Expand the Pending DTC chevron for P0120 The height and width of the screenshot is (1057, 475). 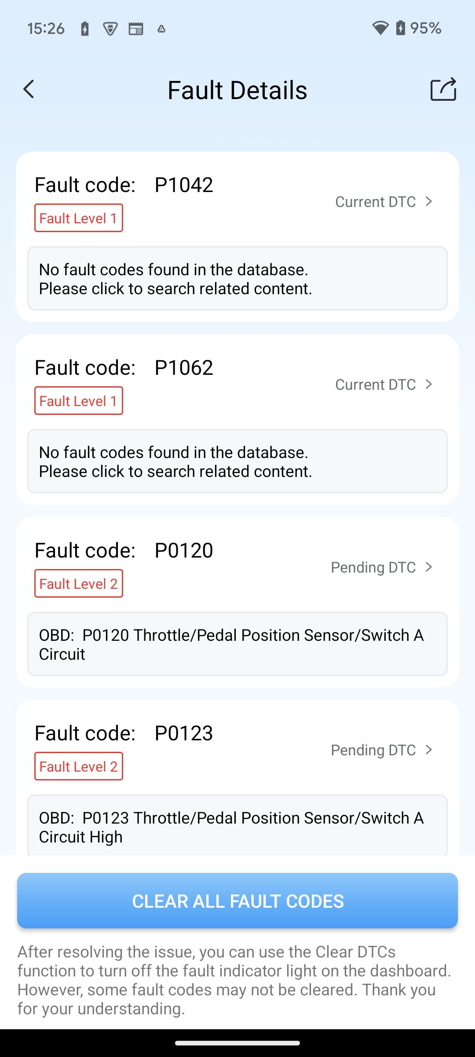[429, 567]
